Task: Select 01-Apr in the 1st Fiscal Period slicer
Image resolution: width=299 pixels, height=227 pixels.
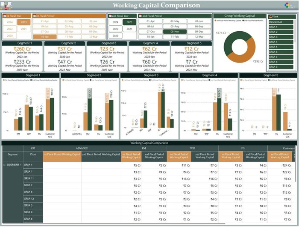Action: coord(45,21)
